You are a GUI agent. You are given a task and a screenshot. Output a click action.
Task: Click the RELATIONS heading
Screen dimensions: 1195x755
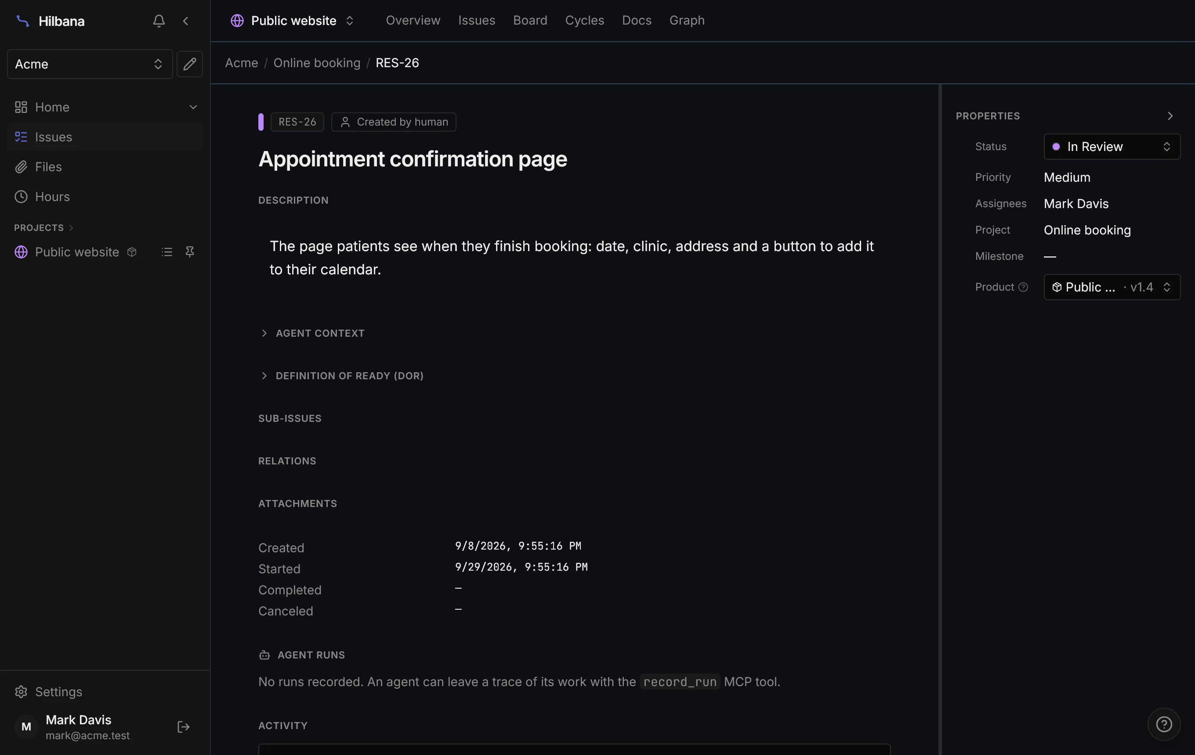click(287, 461)
